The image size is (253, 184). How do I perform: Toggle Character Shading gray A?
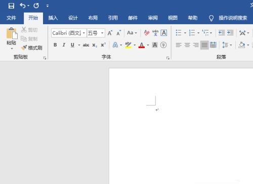[155, 45]
